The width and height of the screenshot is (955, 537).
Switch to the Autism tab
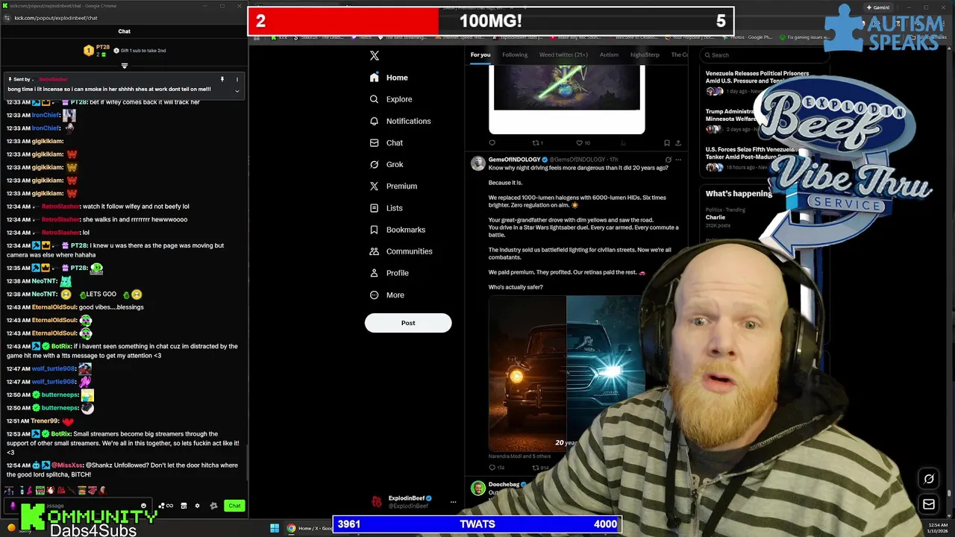[609, 54]
